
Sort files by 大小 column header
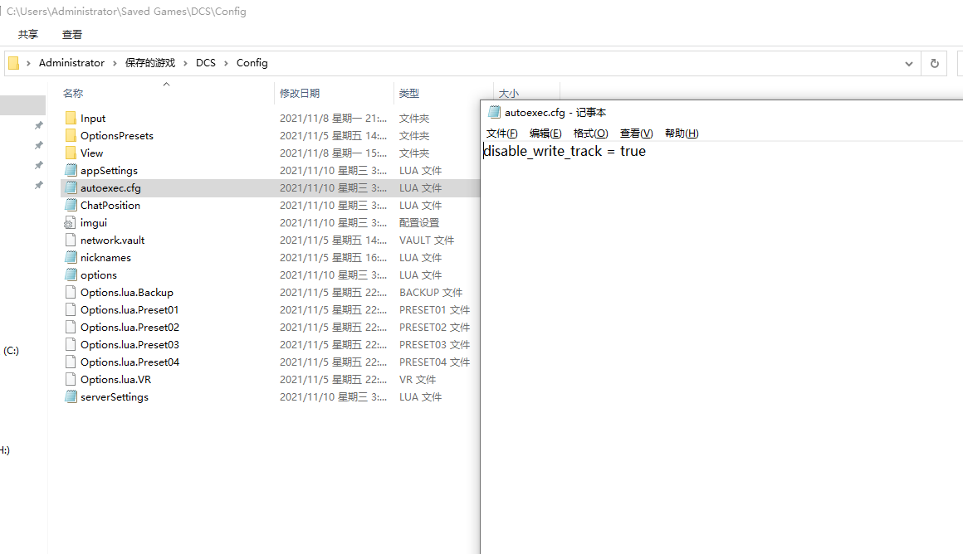click(509, 94)
